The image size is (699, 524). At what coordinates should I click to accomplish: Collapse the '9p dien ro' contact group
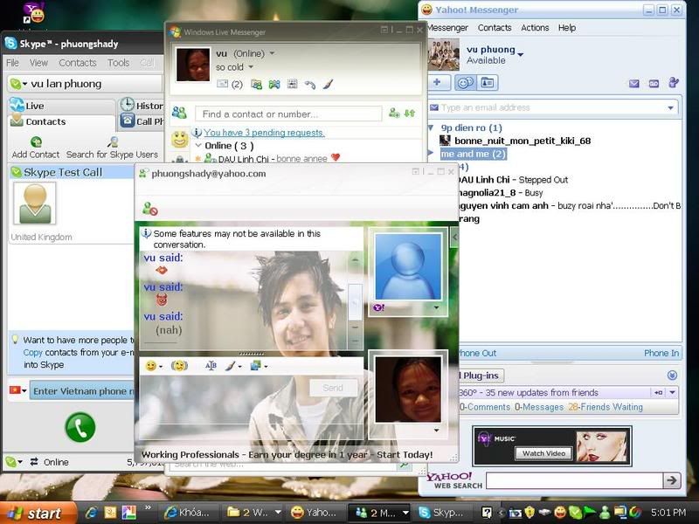(431, 128)
